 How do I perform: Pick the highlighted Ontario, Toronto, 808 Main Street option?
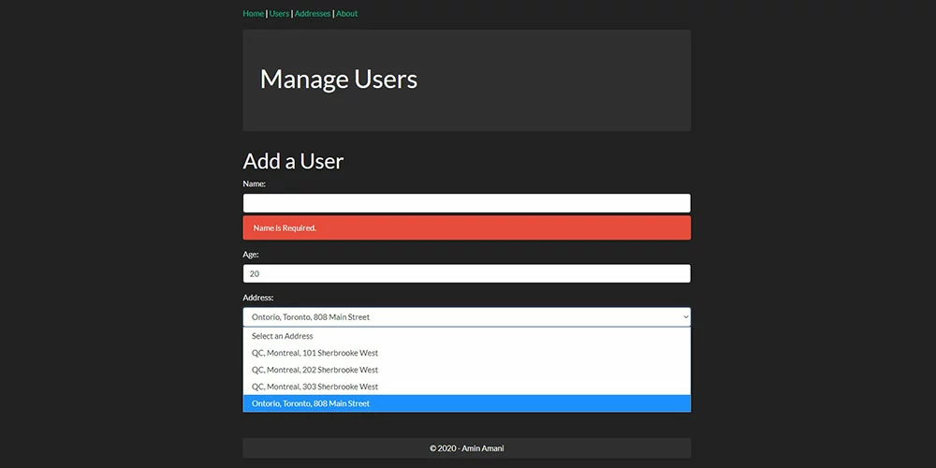tap(467, 402)
